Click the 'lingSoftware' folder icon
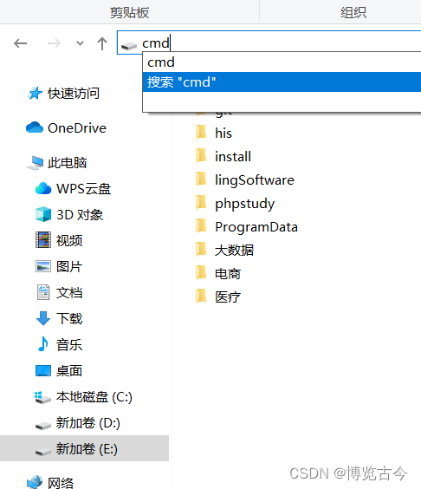Screen dimensions: 421x489 click(201, 179)
